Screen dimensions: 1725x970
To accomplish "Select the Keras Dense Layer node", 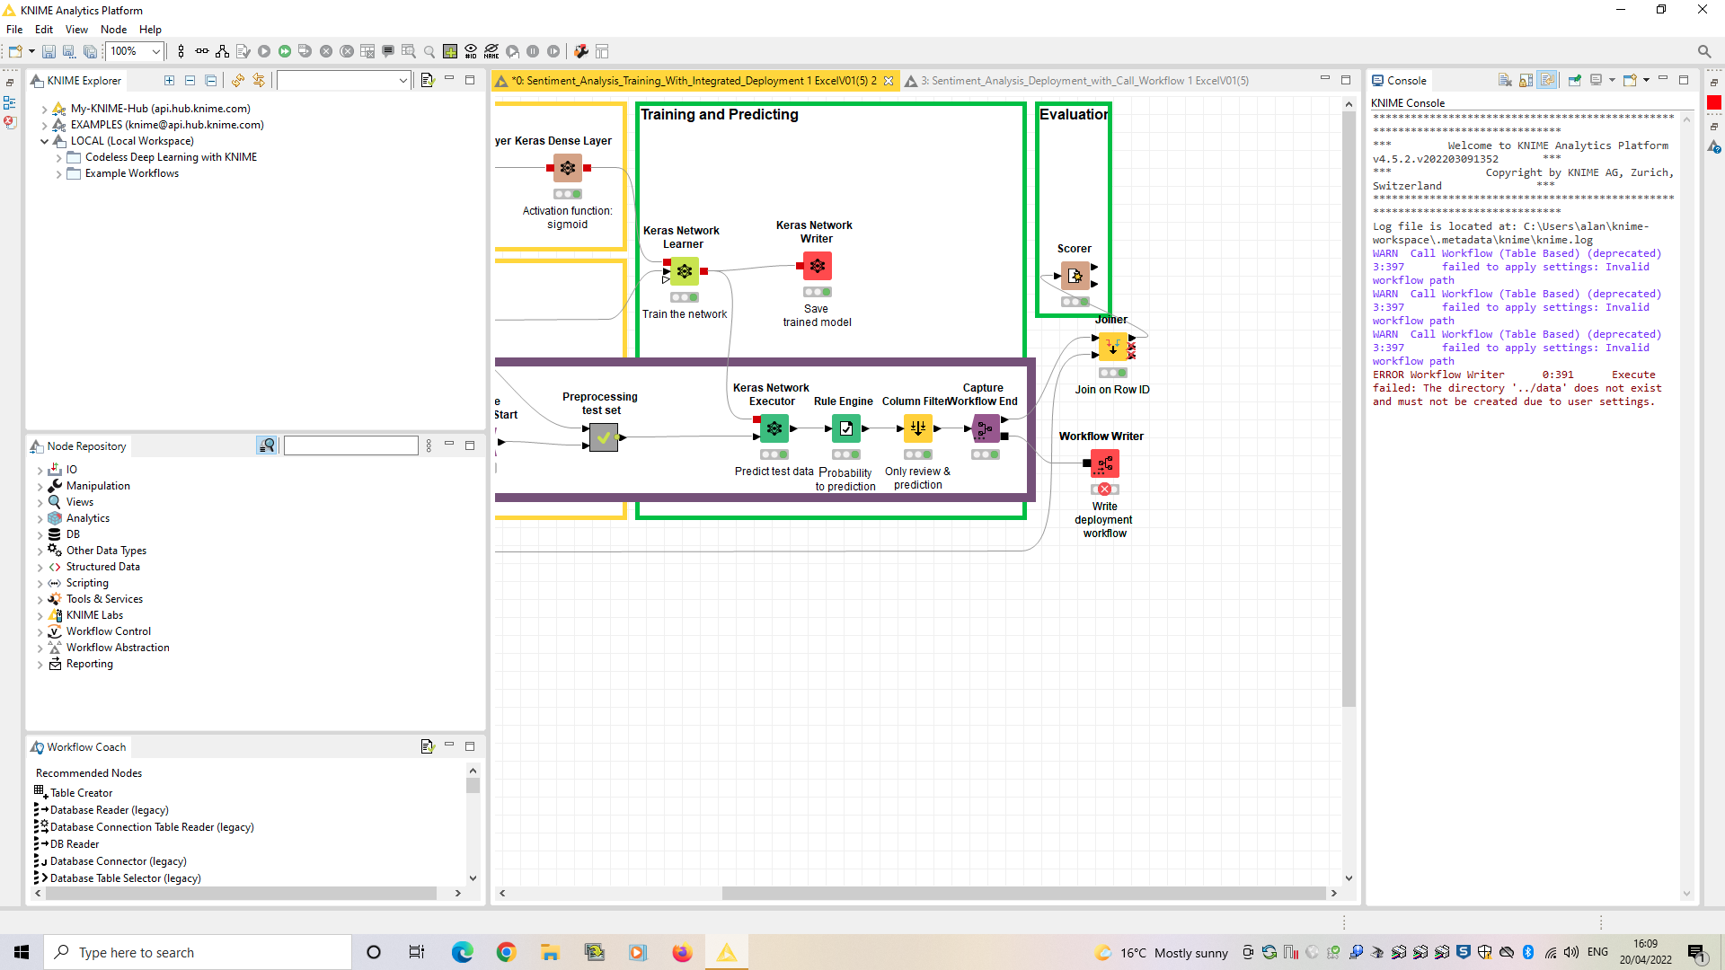I will coord(568,168).
